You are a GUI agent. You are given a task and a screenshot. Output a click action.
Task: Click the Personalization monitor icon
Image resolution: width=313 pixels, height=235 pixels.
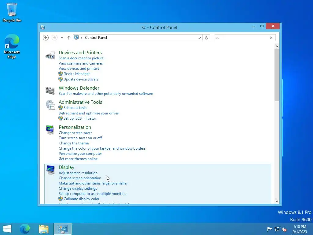point(50,130)
